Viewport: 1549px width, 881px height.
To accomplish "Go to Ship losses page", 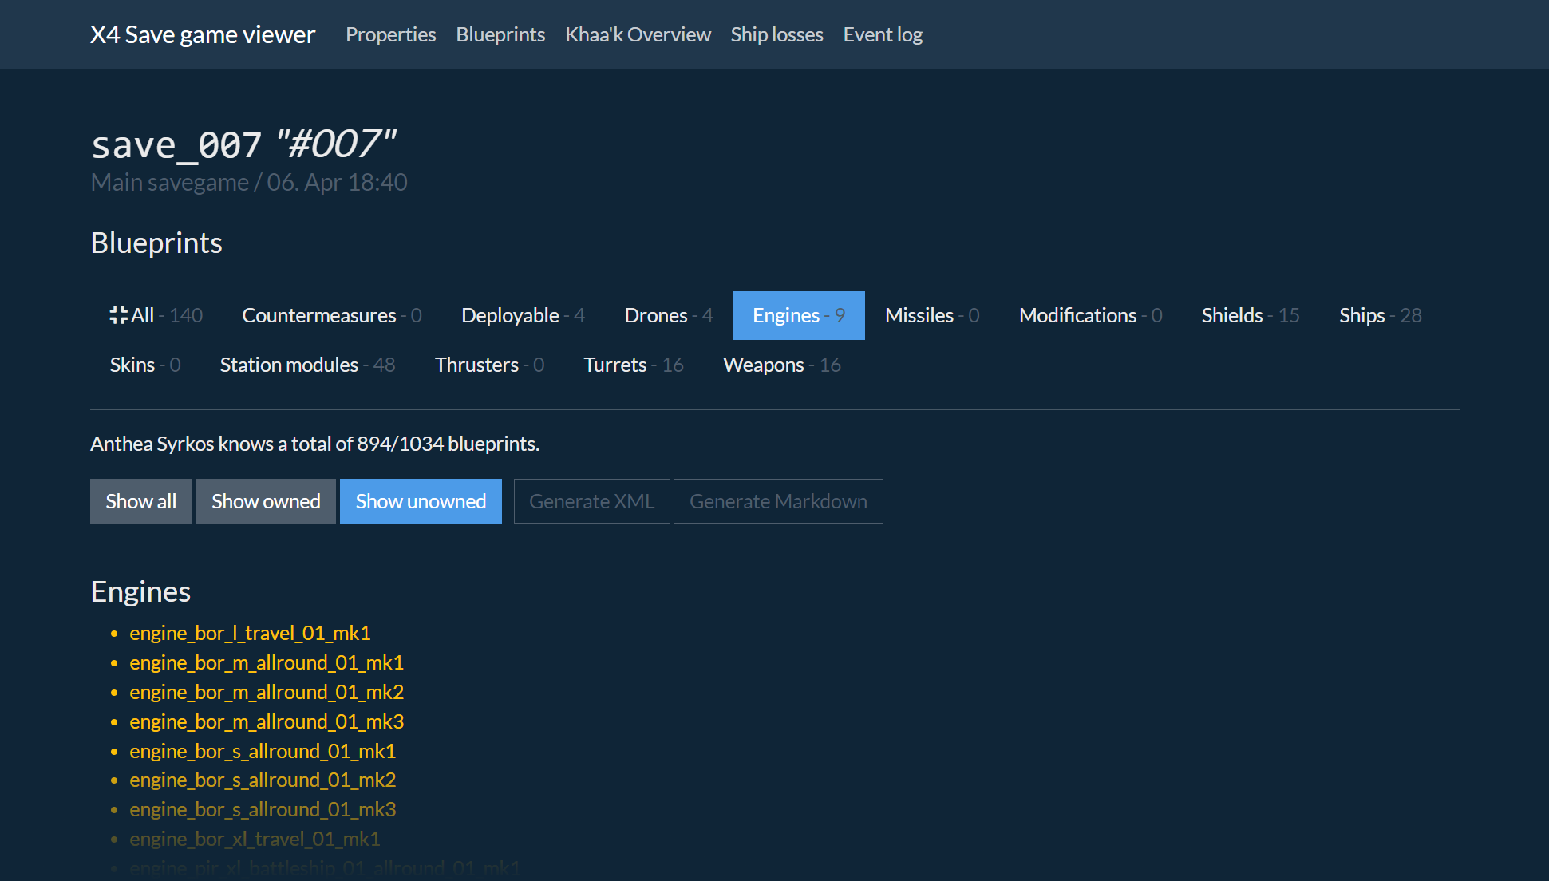I will point(776,34).
